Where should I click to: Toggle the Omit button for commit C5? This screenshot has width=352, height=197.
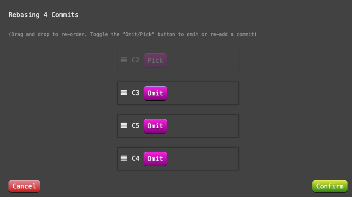[155, 126]
